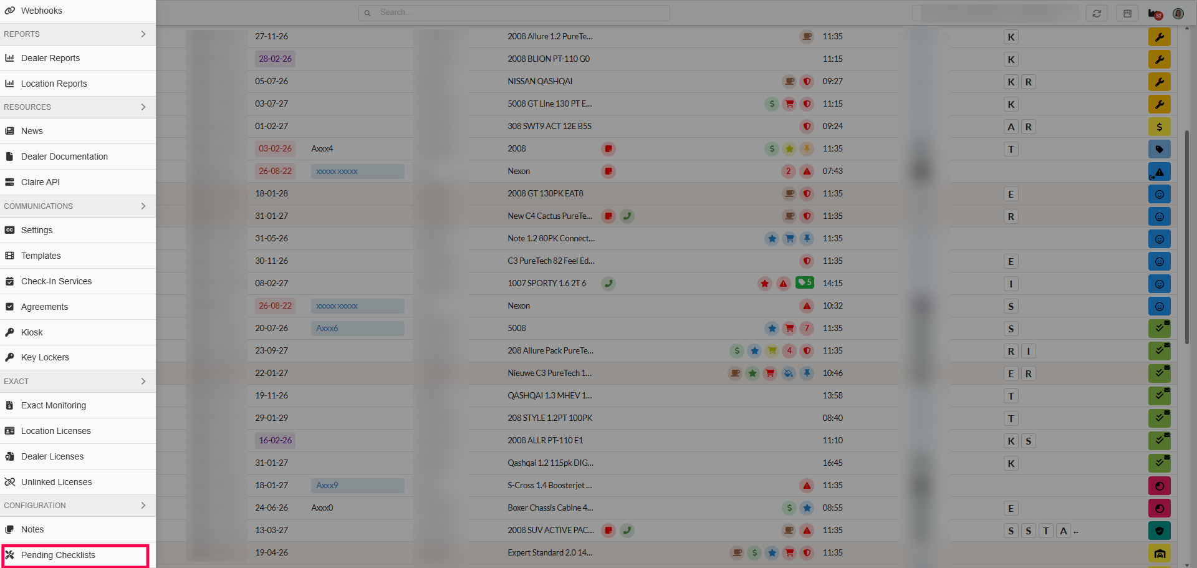Collapse the COMMUNICATIONS section chevron
The height and width of the screenshot is (568, 1197).
(143, 206)
